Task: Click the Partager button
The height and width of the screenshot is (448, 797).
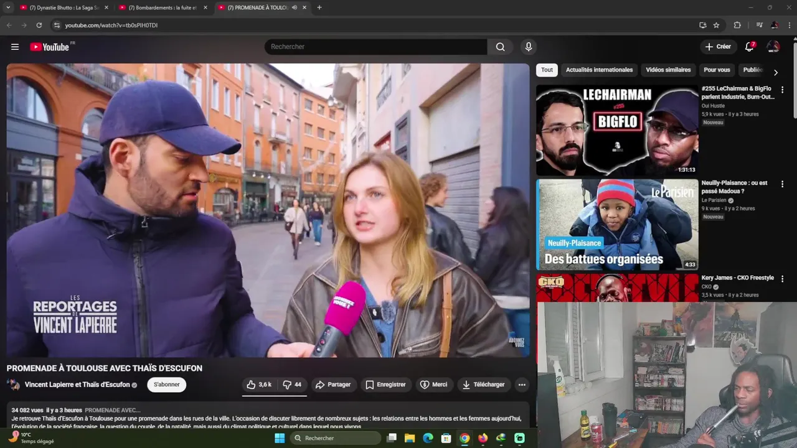Action: pyautogui.click(x=333, y=385)
